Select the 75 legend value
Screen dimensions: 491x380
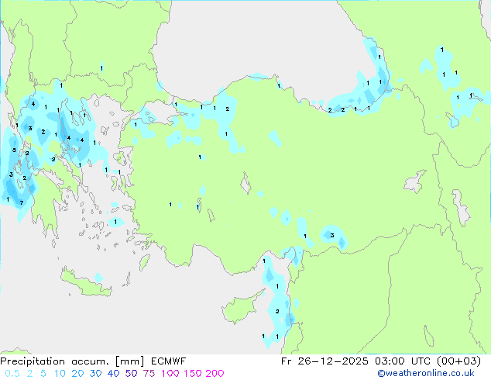[x=149, y=374]
